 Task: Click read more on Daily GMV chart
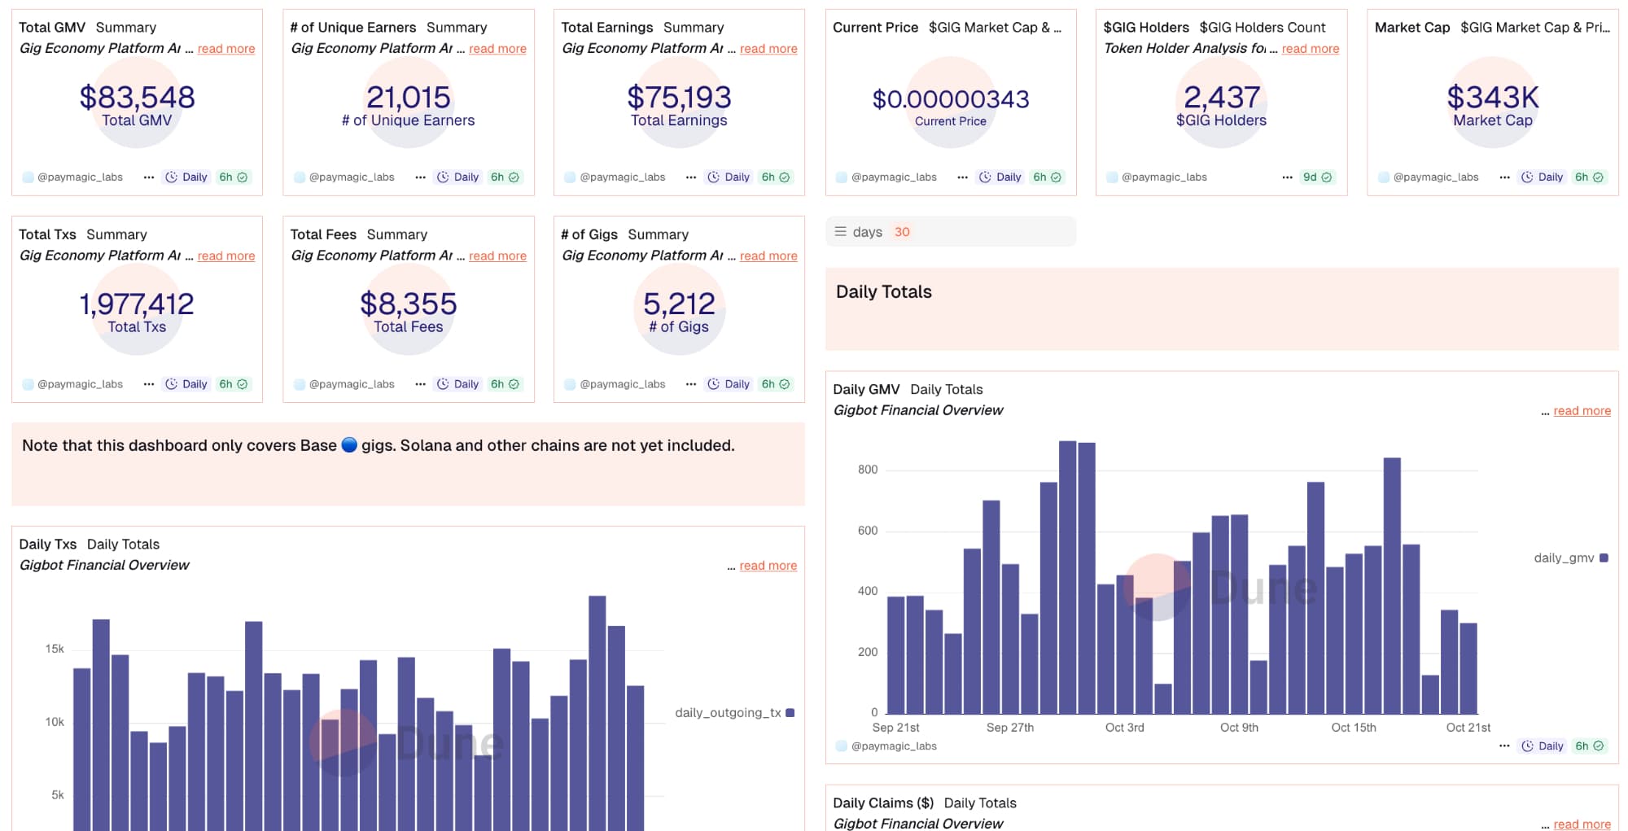pyautogui.click(x=1582, y=411)
